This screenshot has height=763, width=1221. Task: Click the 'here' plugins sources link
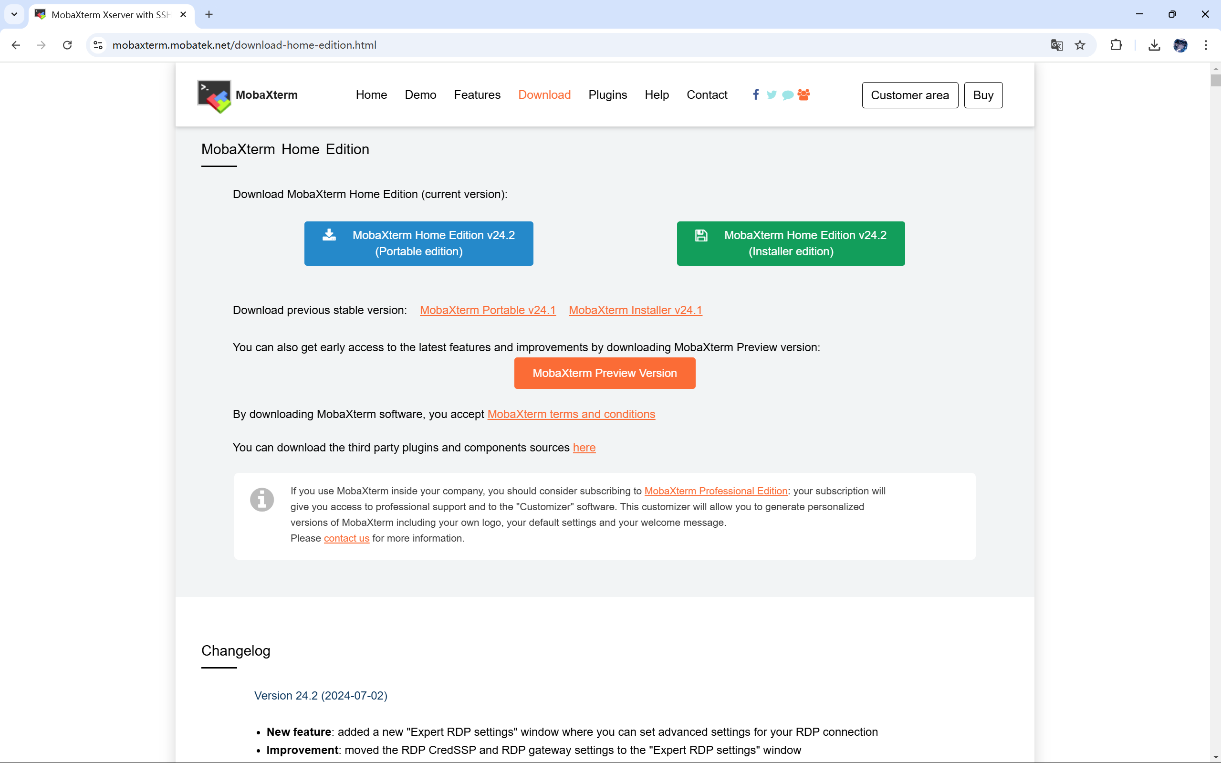pos(584,448)
